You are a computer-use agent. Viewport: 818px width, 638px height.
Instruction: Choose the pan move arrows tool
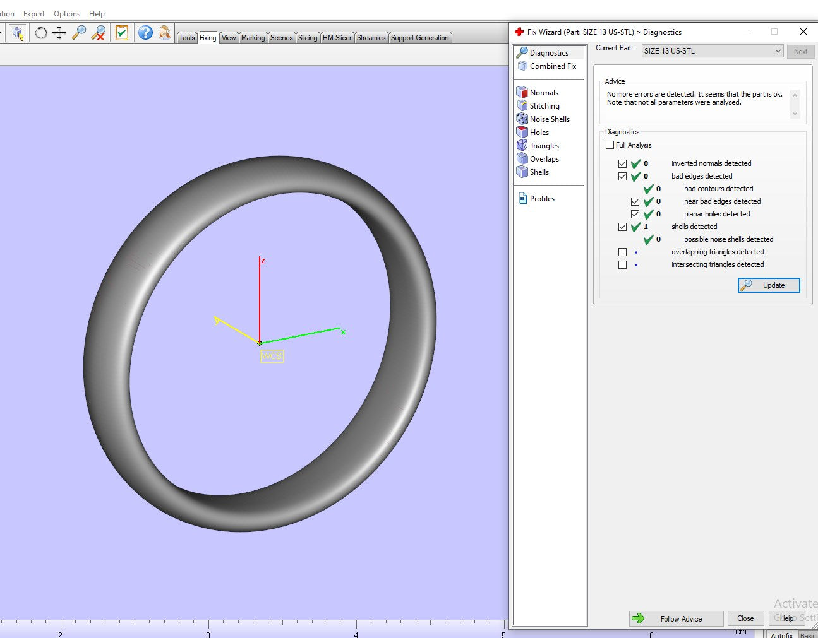(59, 33)
